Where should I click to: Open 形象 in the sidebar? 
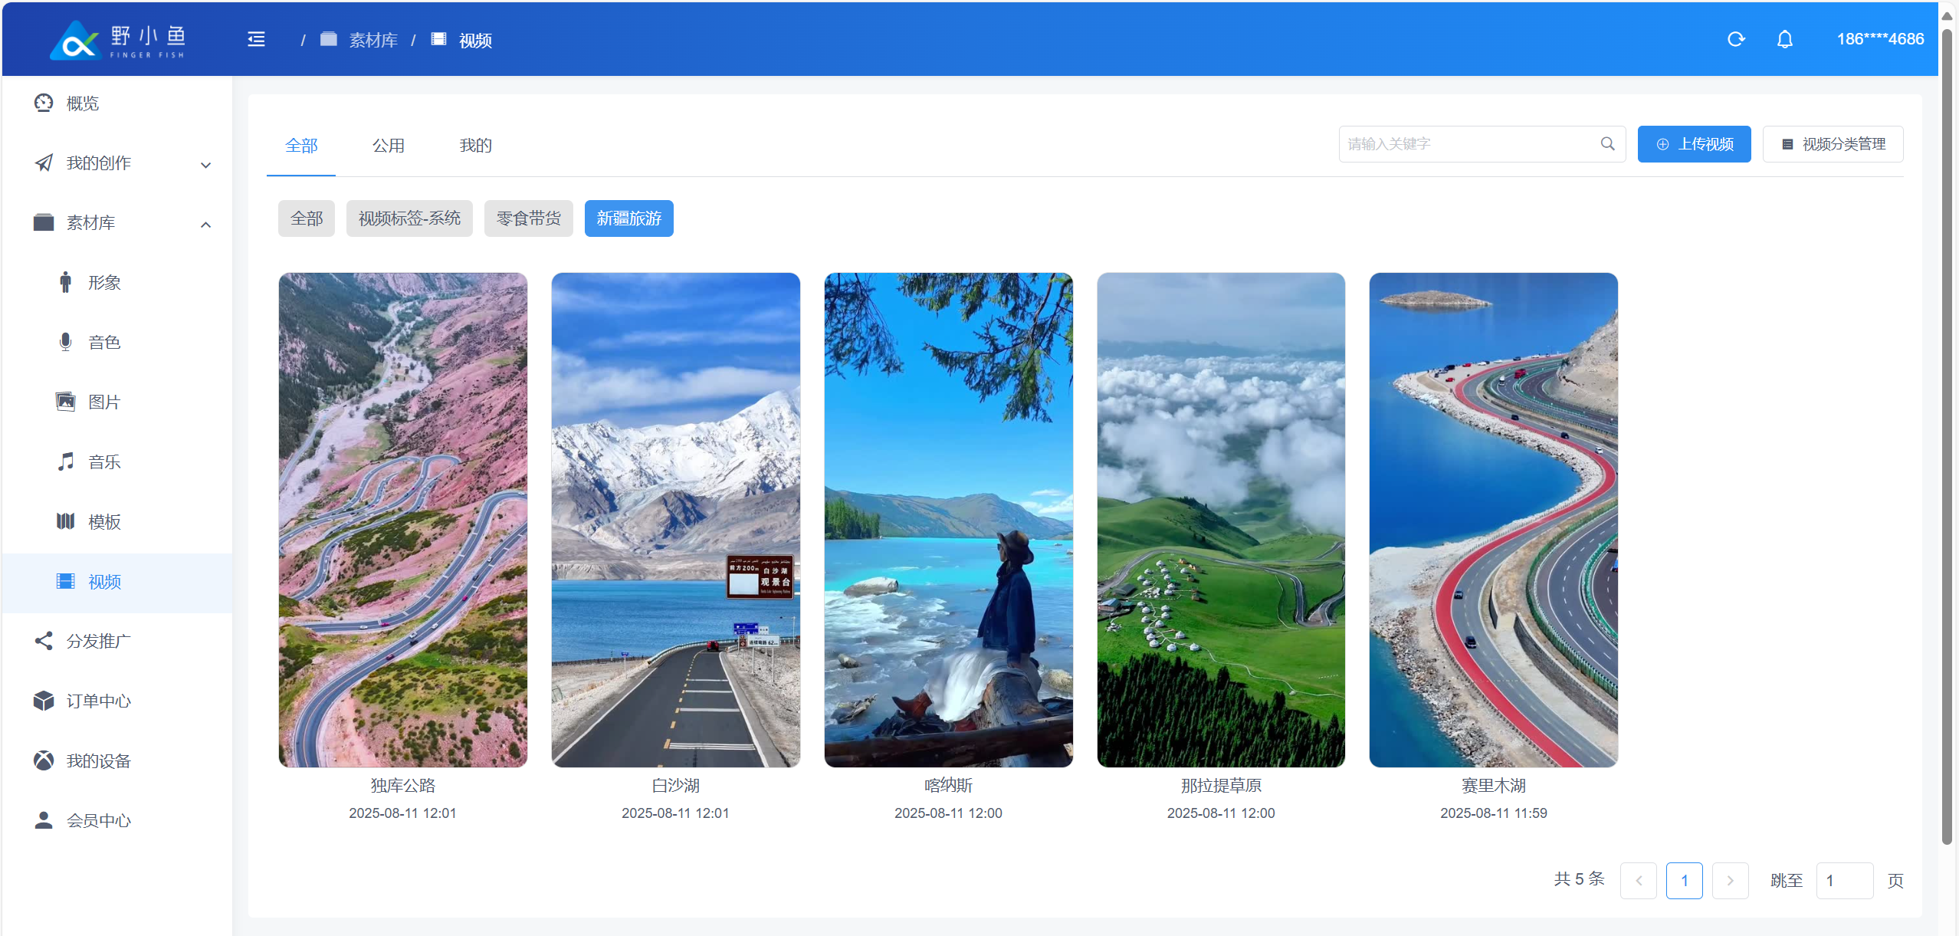pos(104,283)
